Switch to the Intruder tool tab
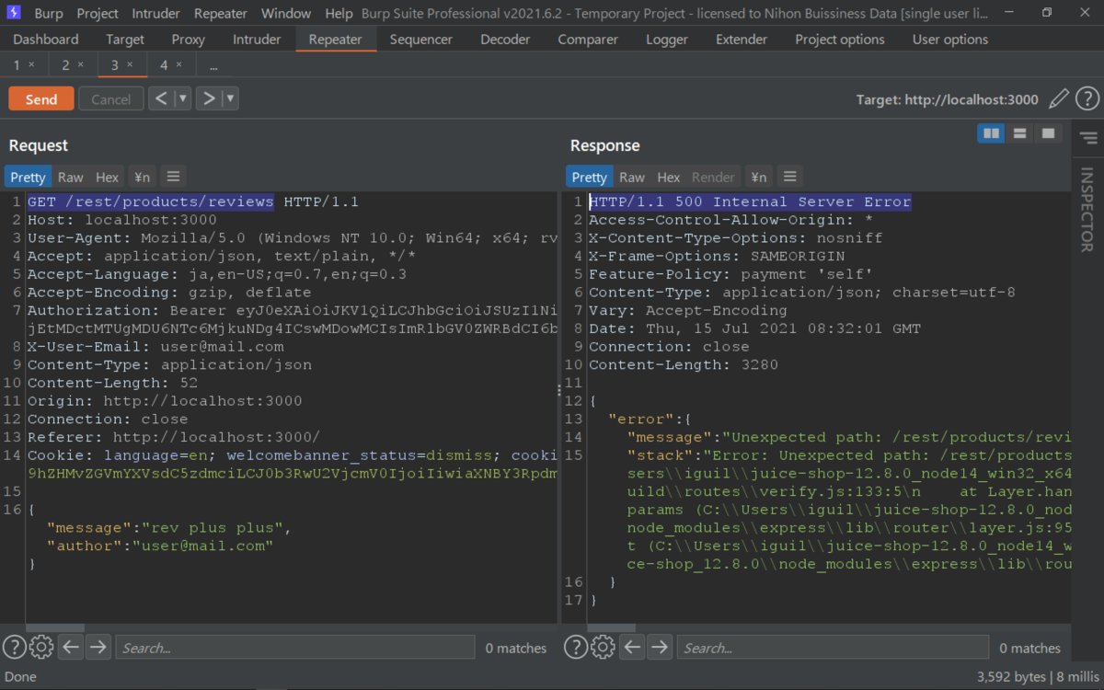Screen dimensions: 1104x690 [x=257, y=40]
